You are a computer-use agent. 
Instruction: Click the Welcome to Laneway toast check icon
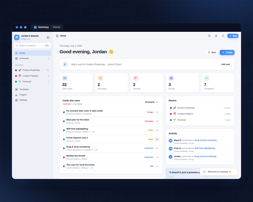(204, 172)
